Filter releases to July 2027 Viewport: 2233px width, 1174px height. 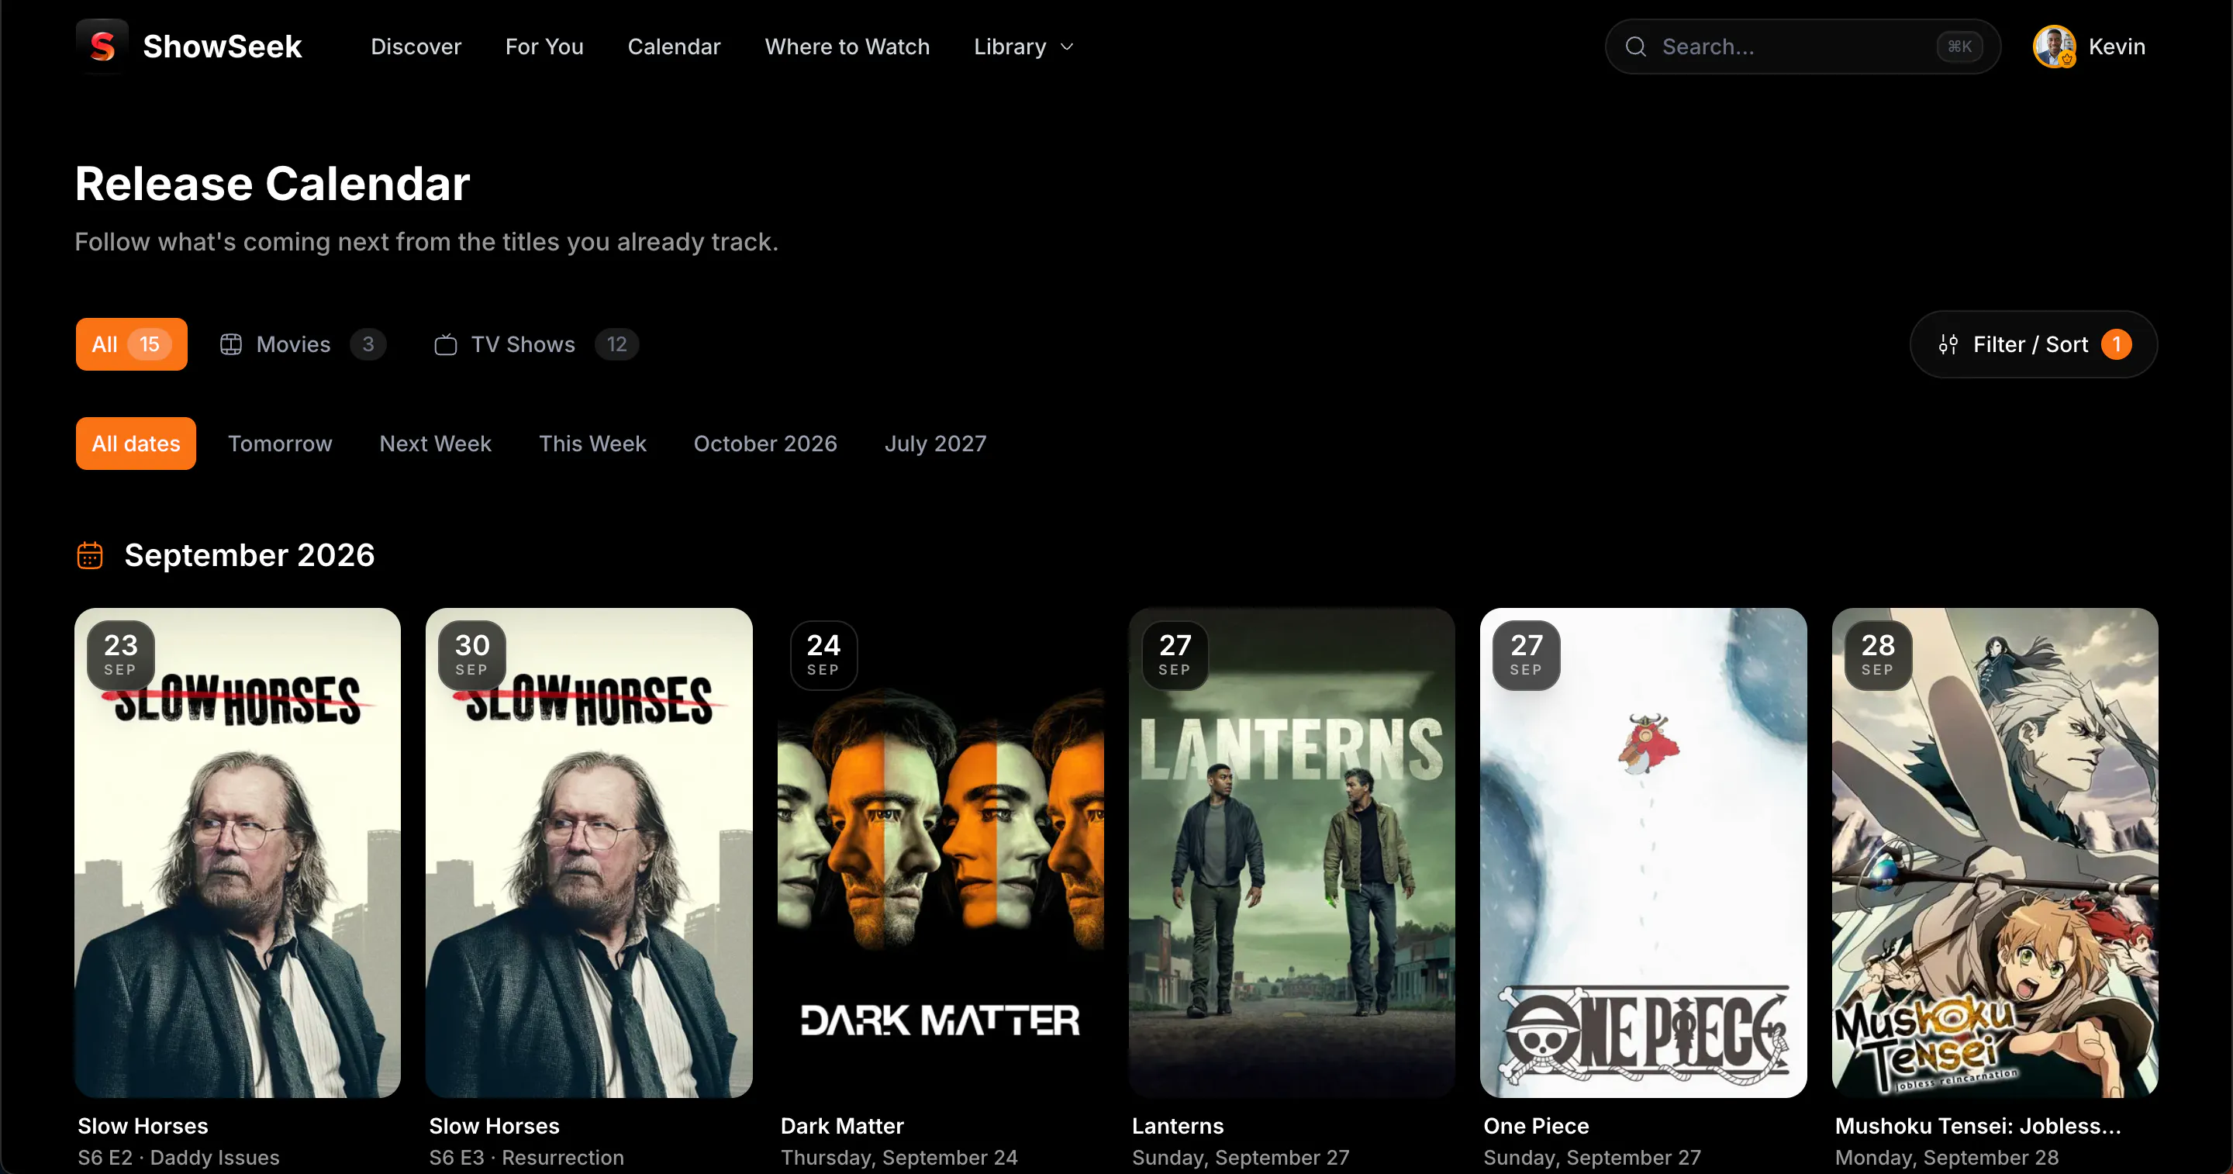[x=935, y=443]
